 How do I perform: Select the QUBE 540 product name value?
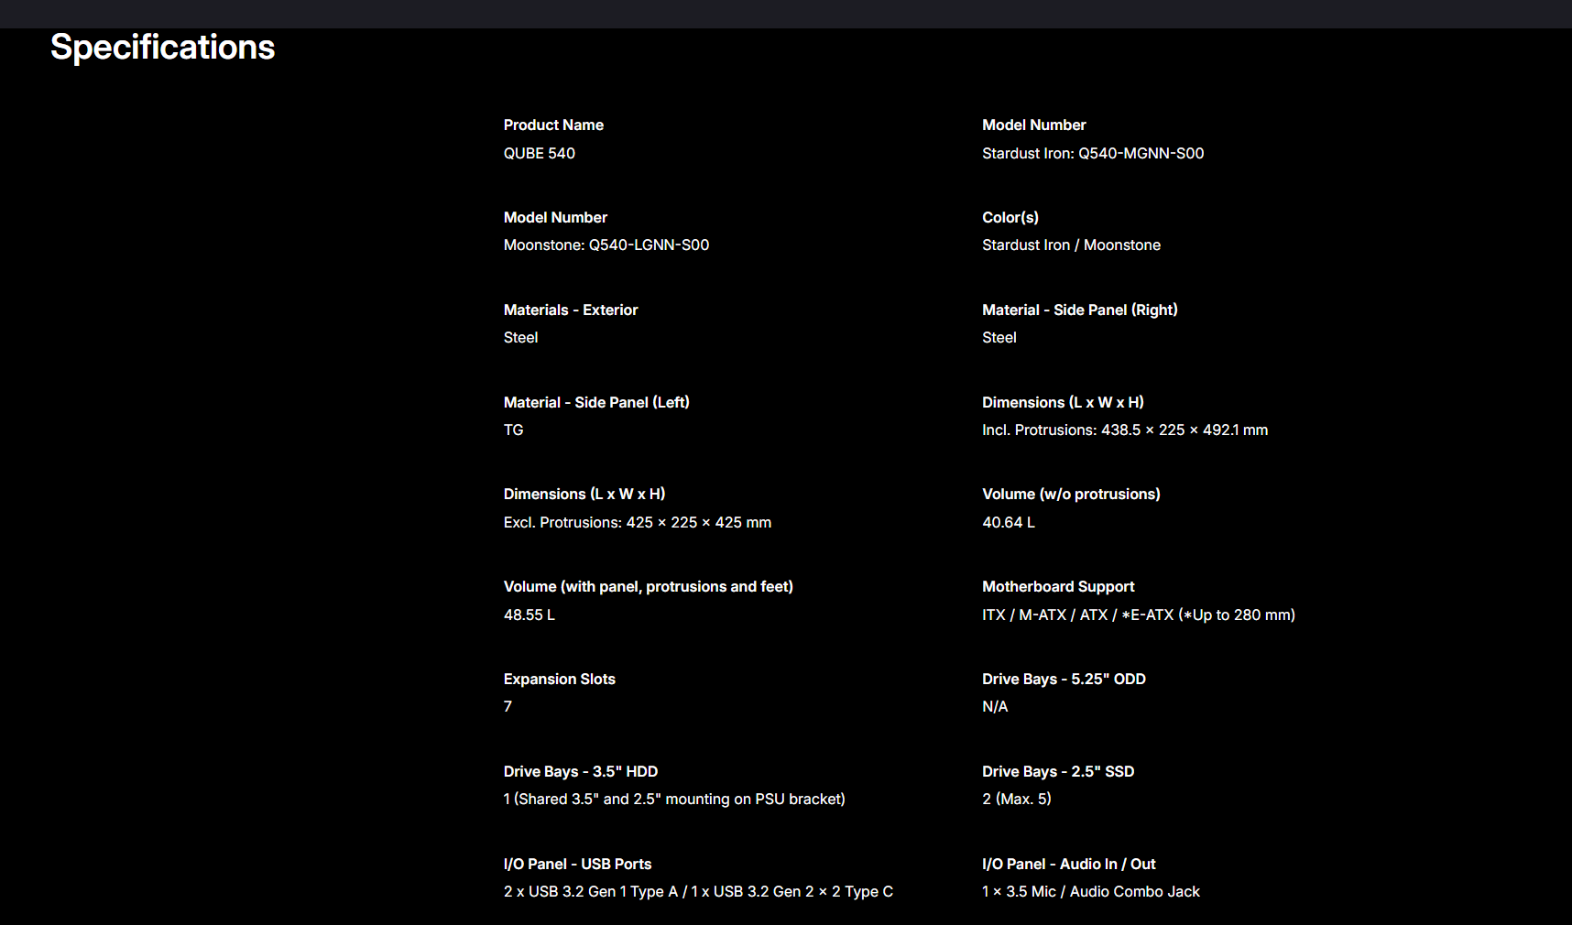[x=540, y=153]
